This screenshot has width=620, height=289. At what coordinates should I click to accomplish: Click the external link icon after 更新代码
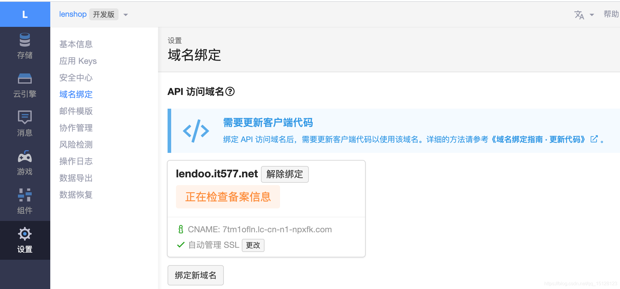[x=594, y=139]
